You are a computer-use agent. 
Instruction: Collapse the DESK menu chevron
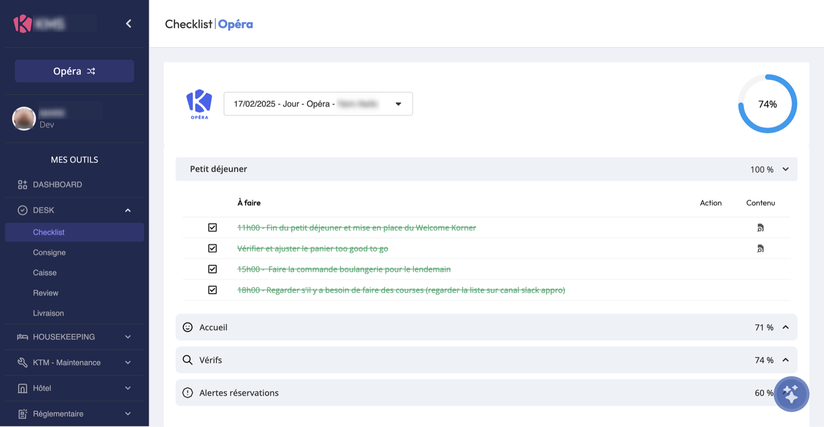tap(128, 210)
